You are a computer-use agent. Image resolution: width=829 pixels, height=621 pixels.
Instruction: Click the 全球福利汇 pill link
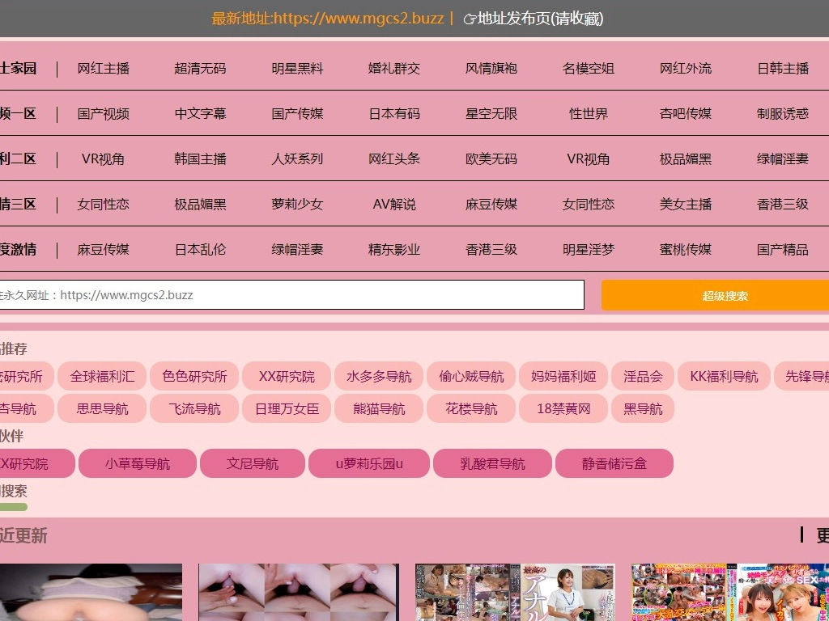[102, 376]
